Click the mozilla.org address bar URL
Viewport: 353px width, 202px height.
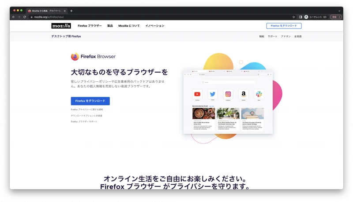click(x=49, y=17)
